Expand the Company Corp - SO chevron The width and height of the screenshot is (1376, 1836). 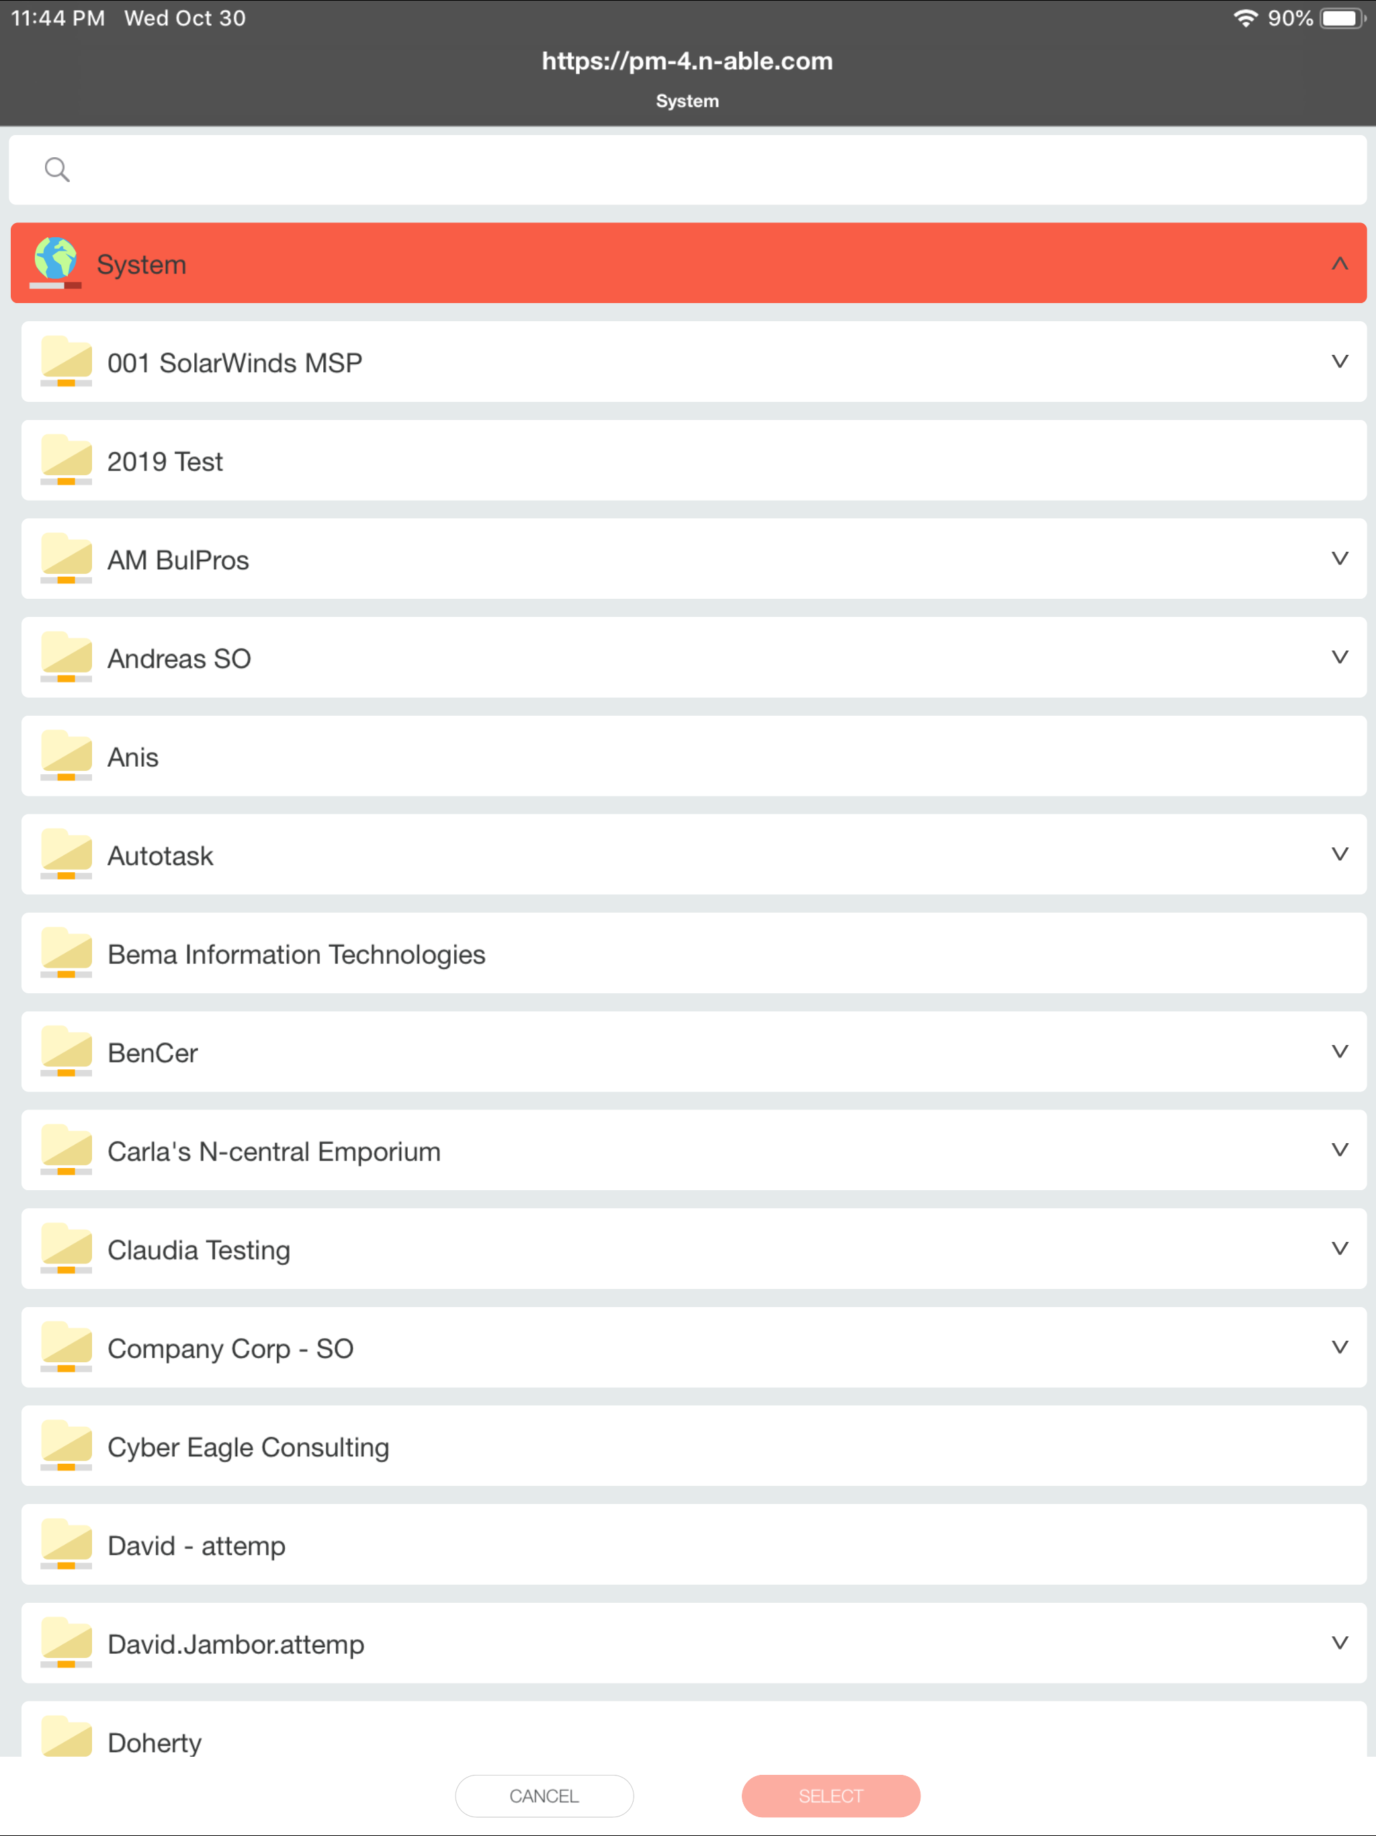tap(1338, 1347)
